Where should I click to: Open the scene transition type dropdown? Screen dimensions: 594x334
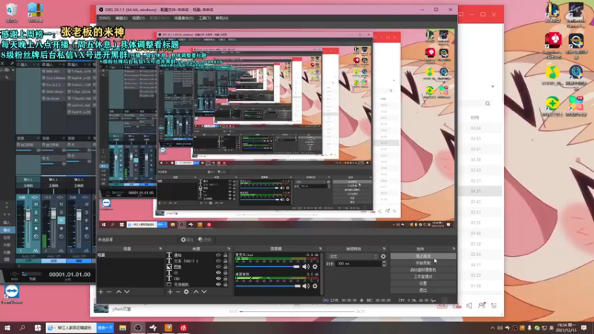[353, 256]
